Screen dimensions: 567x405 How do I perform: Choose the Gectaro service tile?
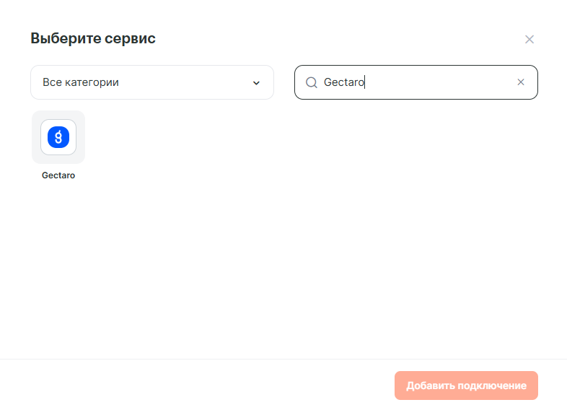[58, 137]
